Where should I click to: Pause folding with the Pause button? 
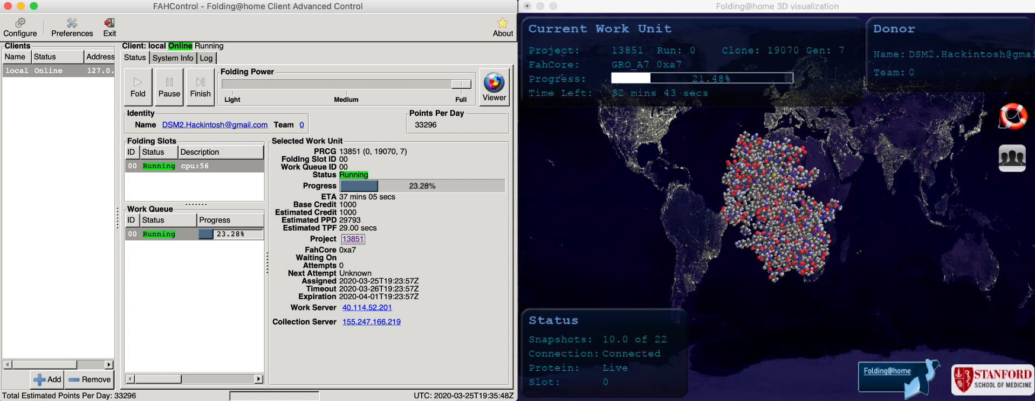click(x=169, y=87)
